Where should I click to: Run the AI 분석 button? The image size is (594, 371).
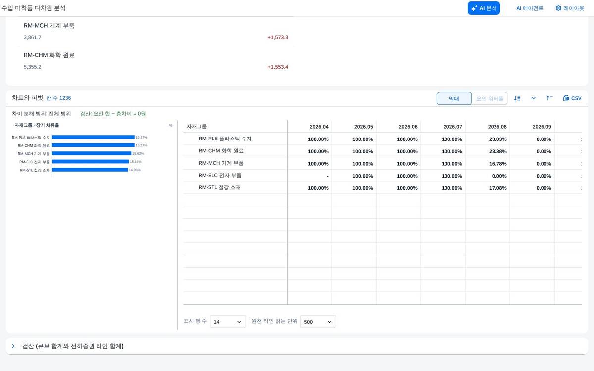pos(484,8)
